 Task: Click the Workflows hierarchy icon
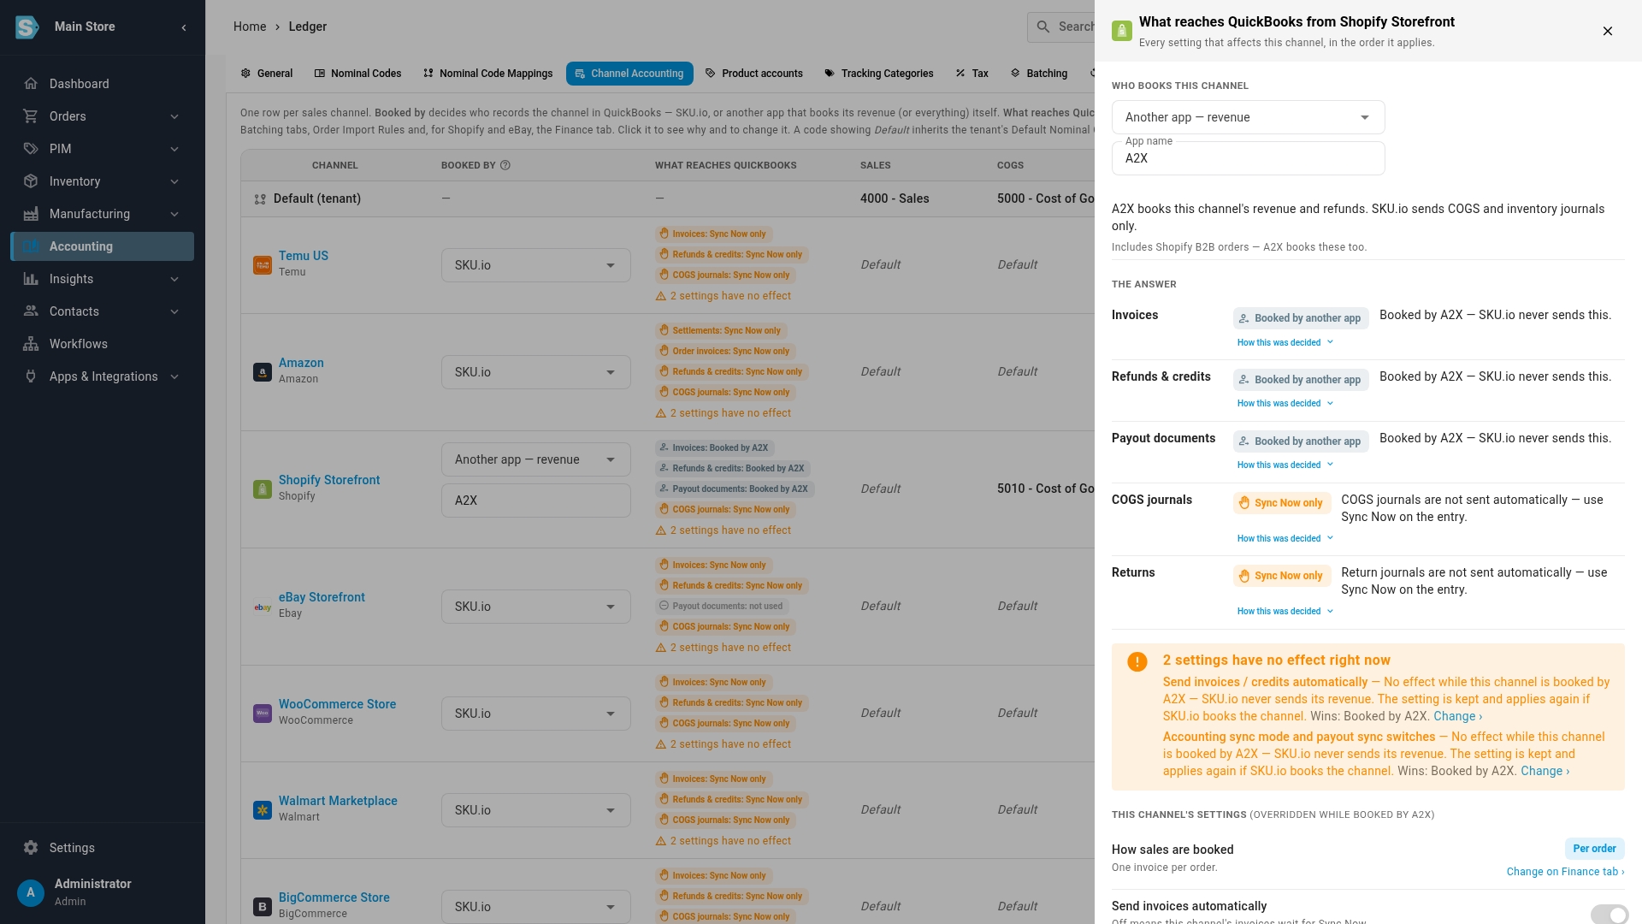click(x=31, y=344)
